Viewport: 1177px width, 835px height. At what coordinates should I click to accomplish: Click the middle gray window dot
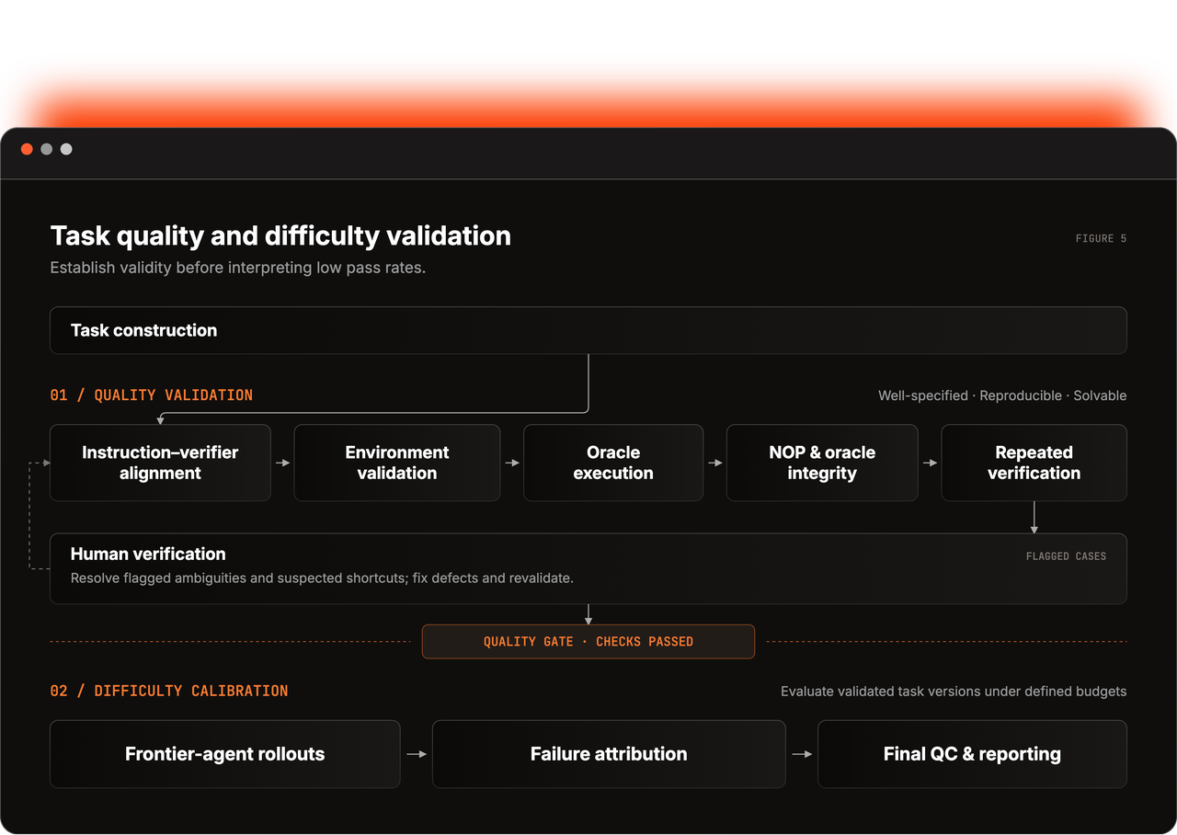(46, 149)
